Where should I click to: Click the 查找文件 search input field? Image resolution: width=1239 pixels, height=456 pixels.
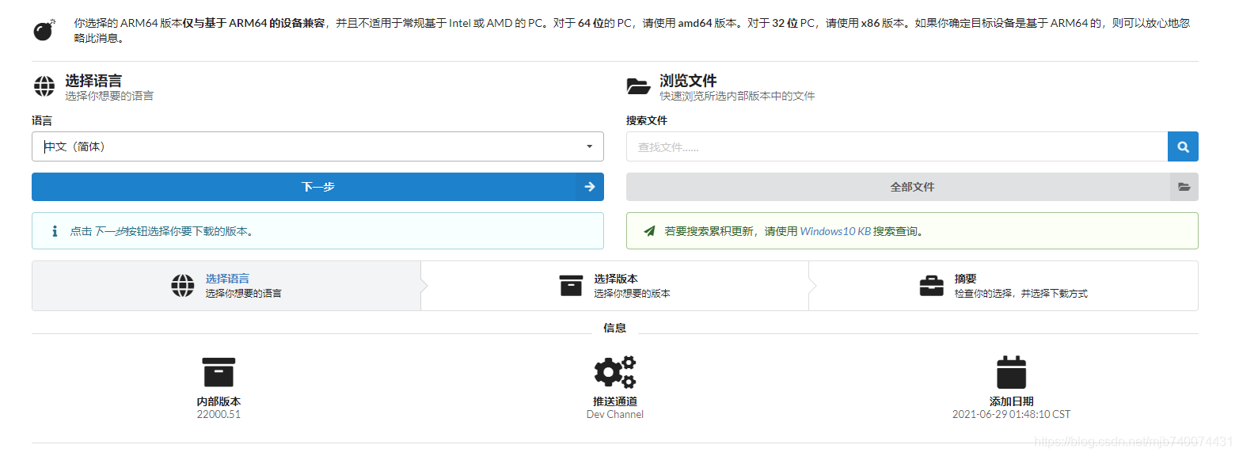[897, 146]
